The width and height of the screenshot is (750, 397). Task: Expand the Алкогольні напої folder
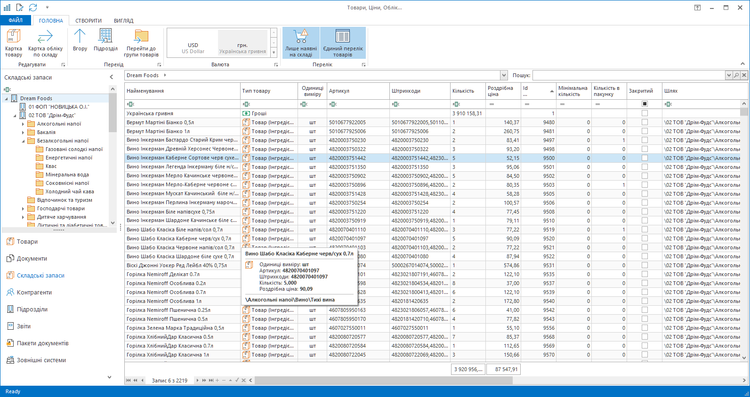23,124
